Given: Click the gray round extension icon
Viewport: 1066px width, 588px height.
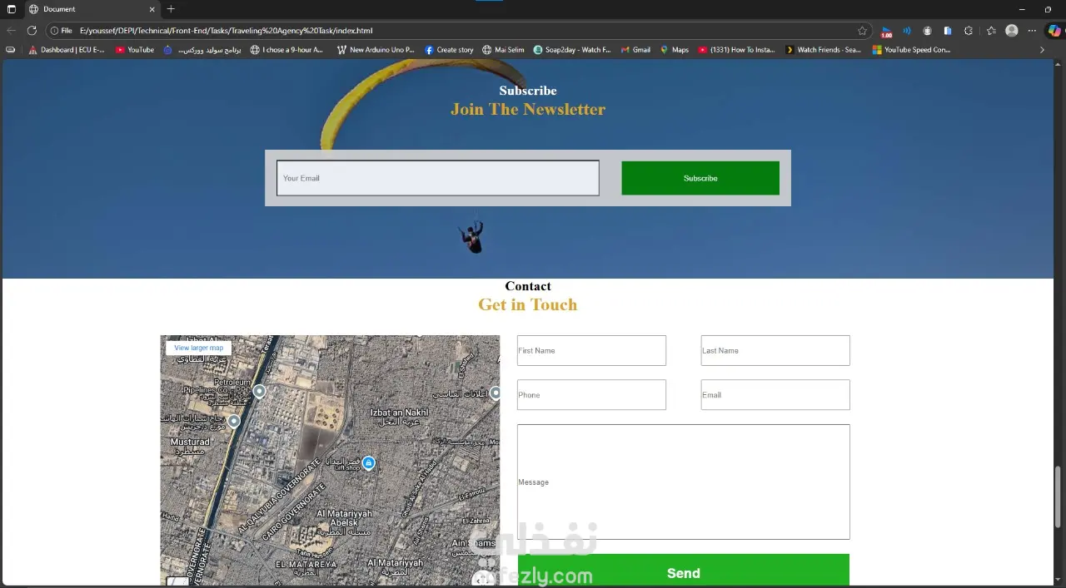Looking at the screenshot, I should [927, 31].
